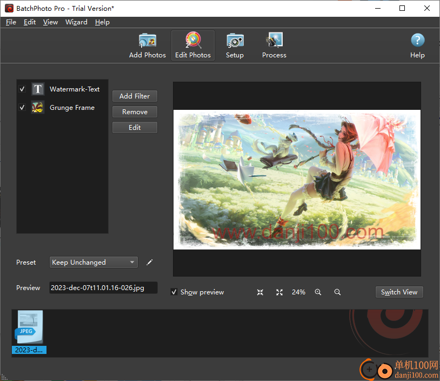Click the BatchPhoto app logo in title bar

tap(9, 9)
